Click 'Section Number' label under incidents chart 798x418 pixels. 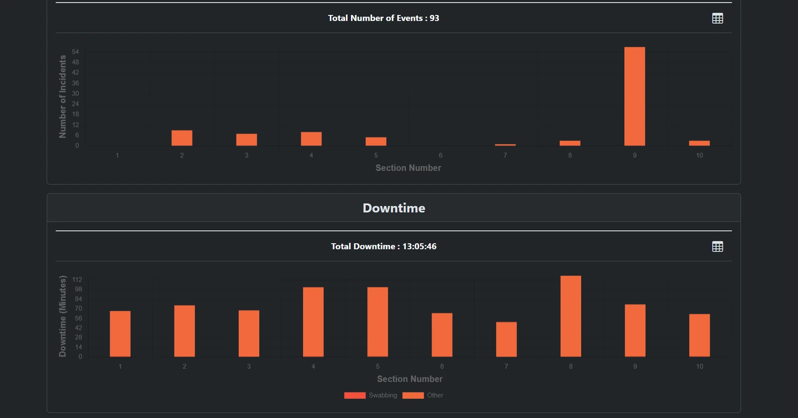(408, 168)
